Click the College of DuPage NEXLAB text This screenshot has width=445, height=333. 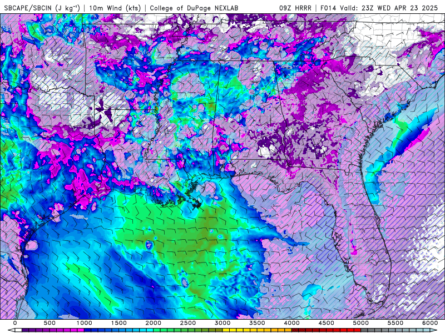pyautogui.click(x=194, y=8)
